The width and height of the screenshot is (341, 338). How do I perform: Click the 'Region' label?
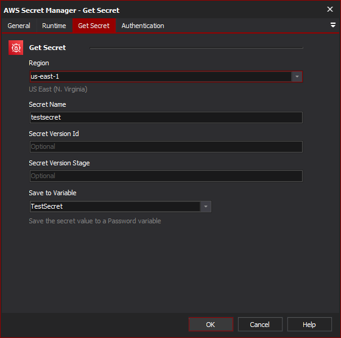(39, 63)
